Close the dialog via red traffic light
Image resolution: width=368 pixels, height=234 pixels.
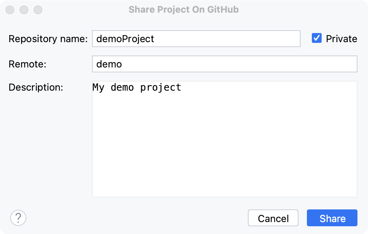(10, 10)
